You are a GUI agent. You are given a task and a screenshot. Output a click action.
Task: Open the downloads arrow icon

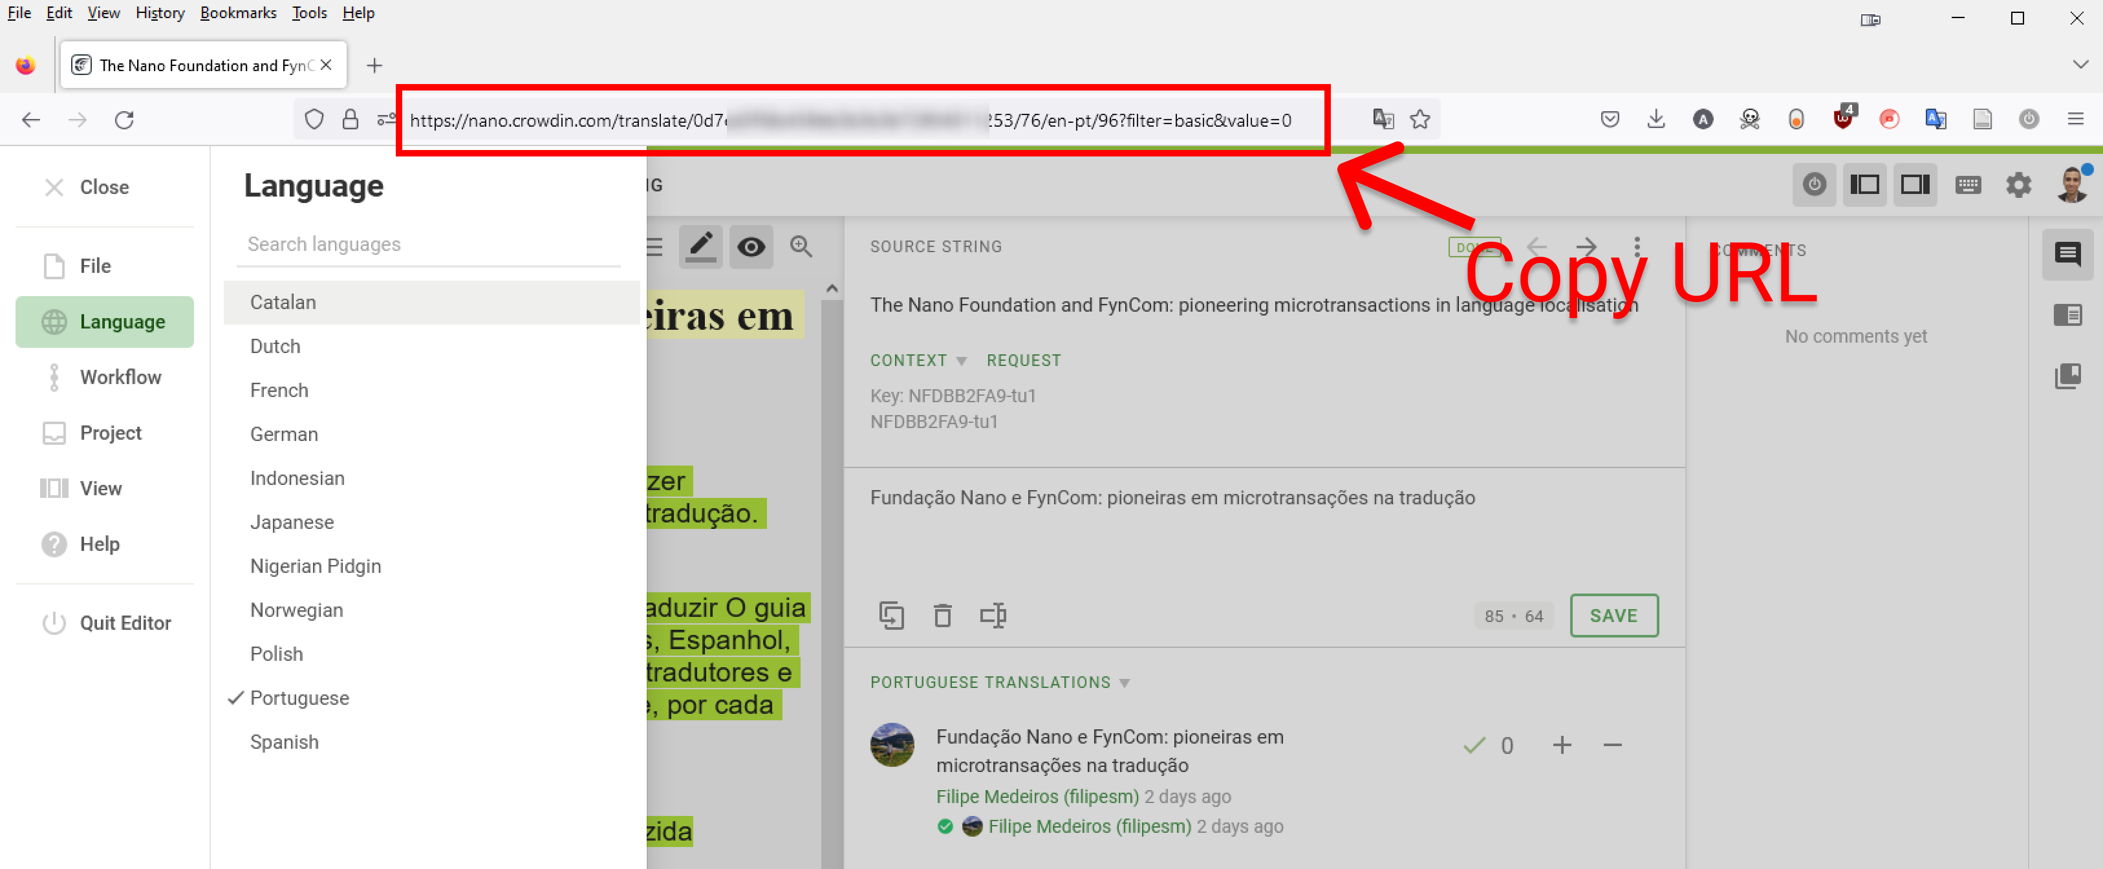pyautogui.click(x=1655, y=120)
